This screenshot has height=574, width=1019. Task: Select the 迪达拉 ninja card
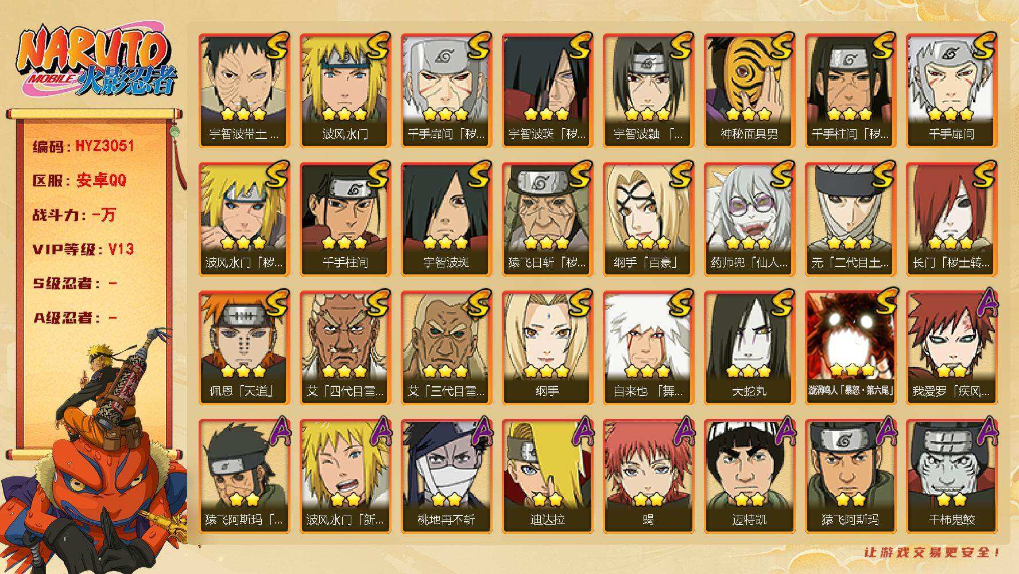[x=547, y=476]
